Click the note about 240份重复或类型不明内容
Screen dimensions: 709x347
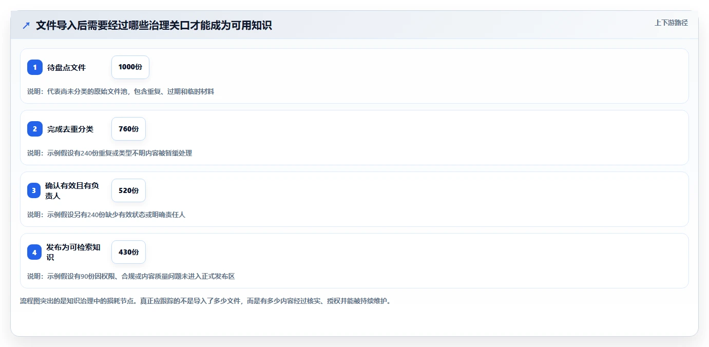coord(110,153)
